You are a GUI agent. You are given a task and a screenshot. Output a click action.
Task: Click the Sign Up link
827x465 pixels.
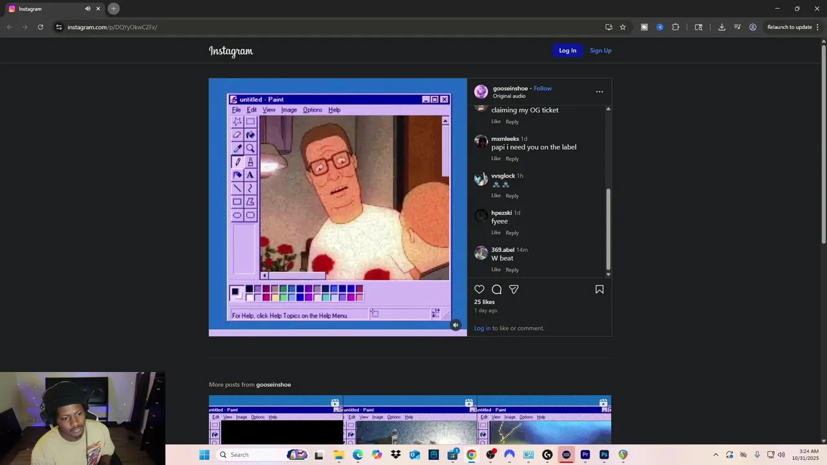[x=600, y=50]
